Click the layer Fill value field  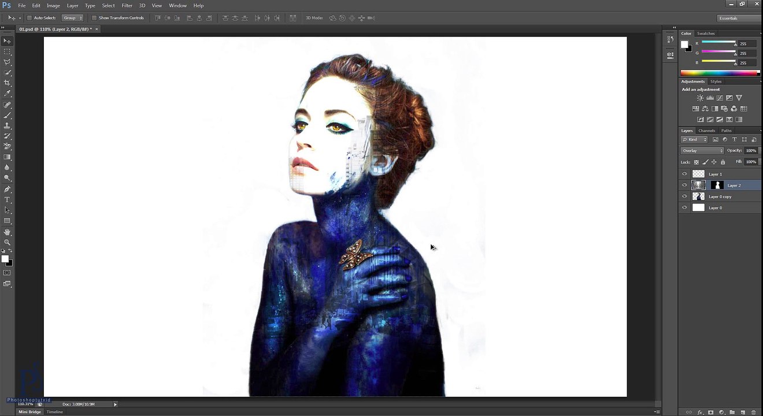[751, 162]
